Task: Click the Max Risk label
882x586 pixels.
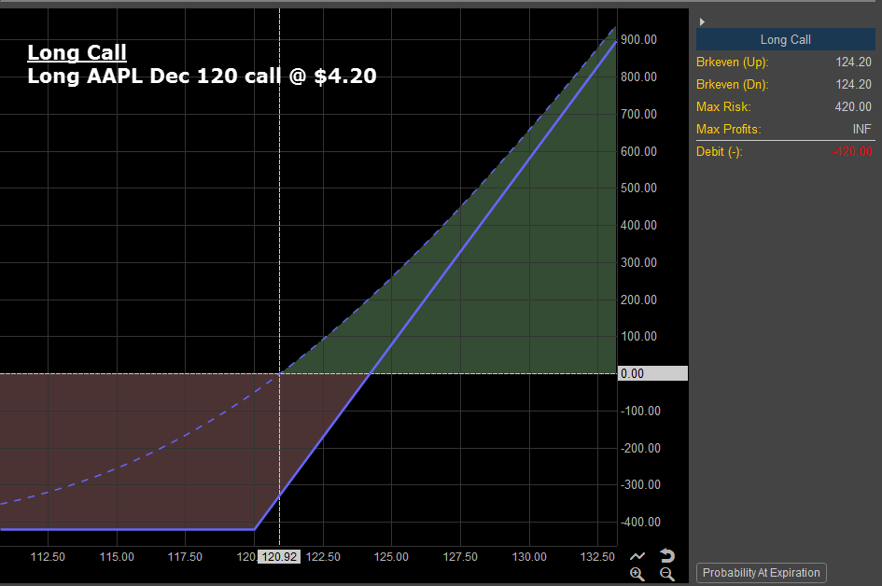Action: tap(723, 107)
